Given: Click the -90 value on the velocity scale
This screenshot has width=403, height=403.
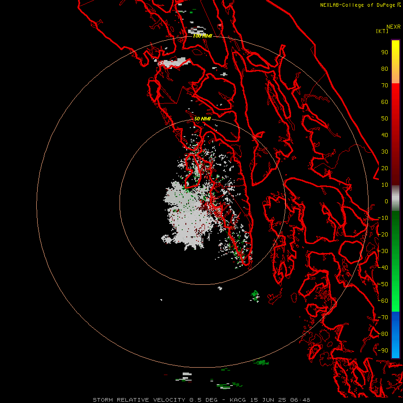Looking at the screenshot, I should click(x=383, y=351).
